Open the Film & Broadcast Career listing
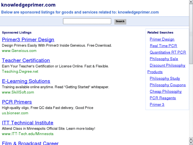The width and height of the screenshot is (193, 145). 30,143
